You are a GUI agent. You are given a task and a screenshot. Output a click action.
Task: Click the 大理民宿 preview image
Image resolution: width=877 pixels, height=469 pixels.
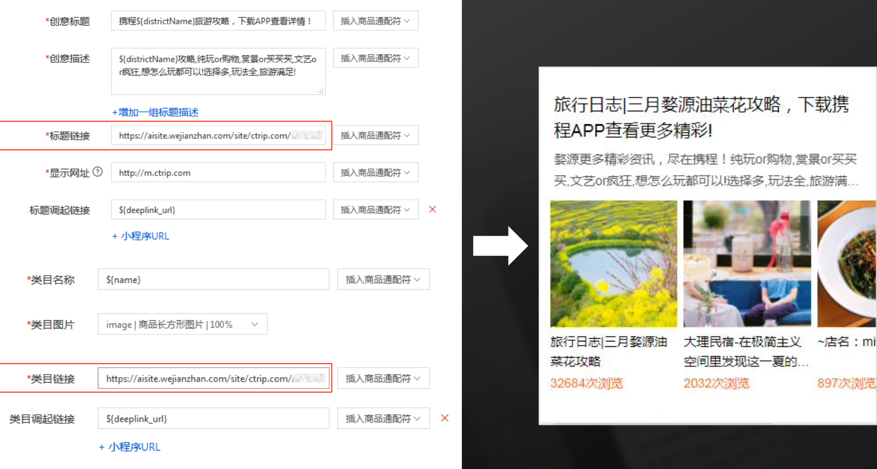coord(747,264)
